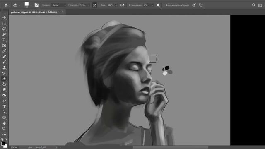Select the Zoom tool in toolbox
The image size is (265, 149).
4,129
